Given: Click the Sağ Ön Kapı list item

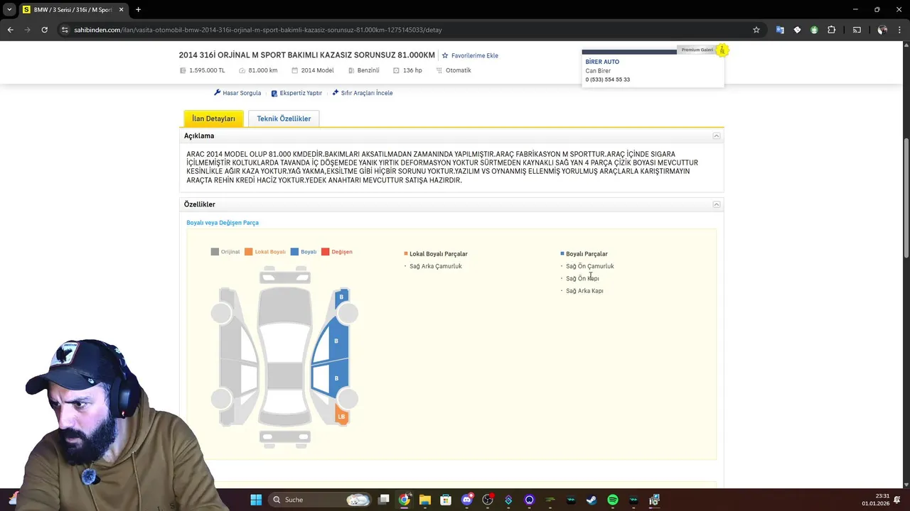Looking at the screenshot, I should coord(582,278).
